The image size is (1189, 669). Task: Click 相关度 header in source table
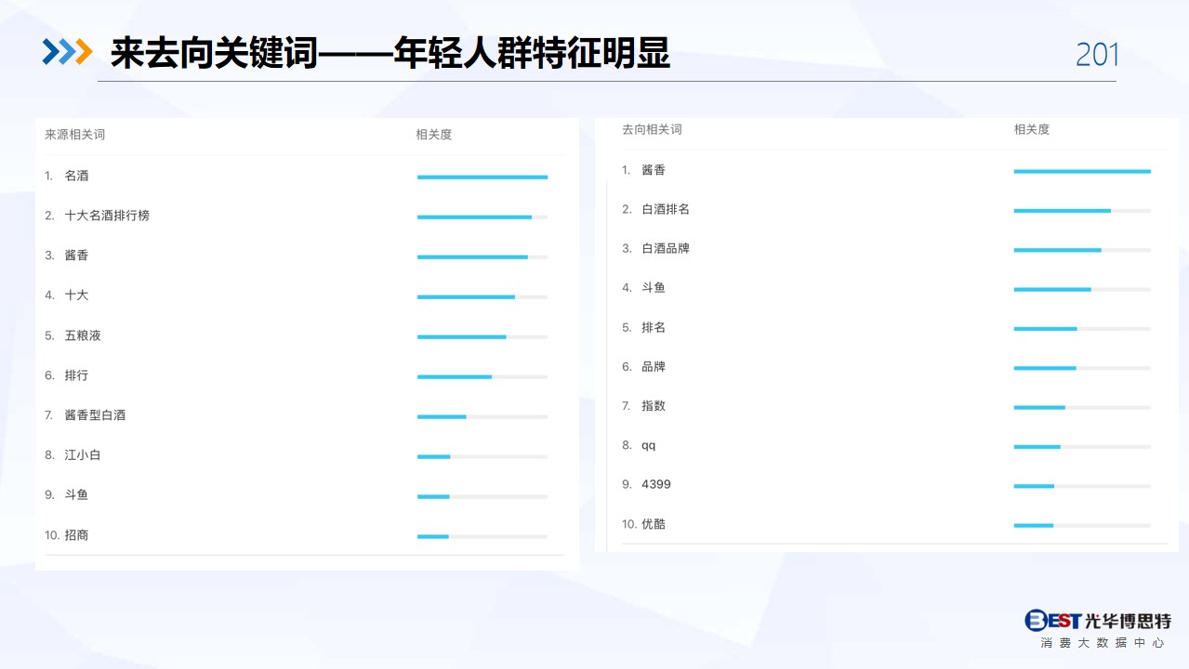coord(434,135)
